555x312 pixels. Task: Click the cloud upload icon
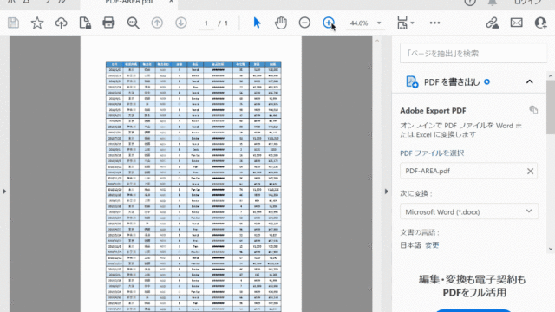coord(62,23)
